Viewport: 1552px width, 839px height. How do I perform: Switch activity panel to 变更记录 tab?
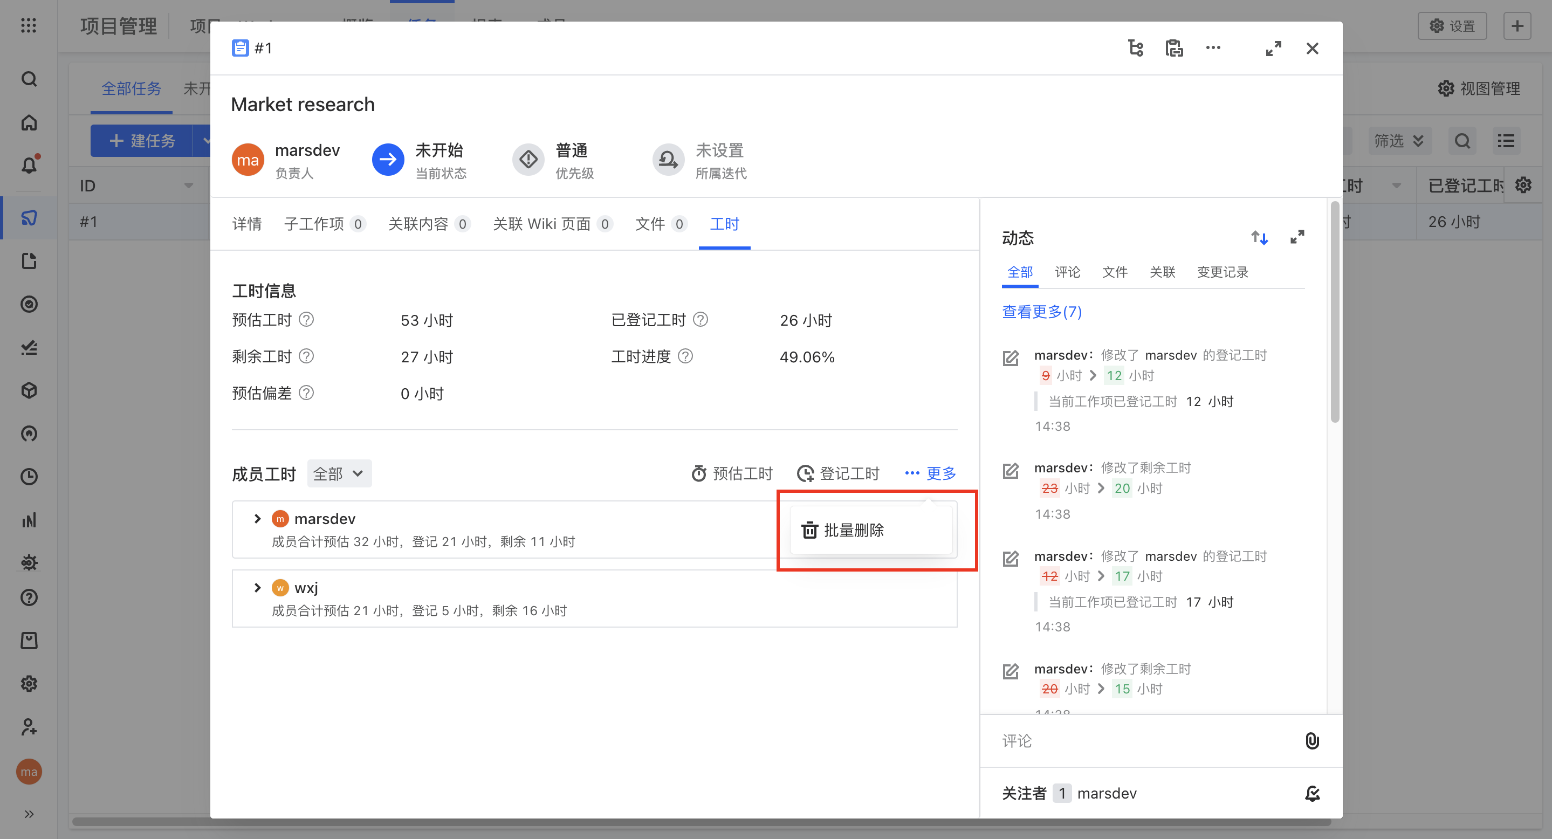1223,272
